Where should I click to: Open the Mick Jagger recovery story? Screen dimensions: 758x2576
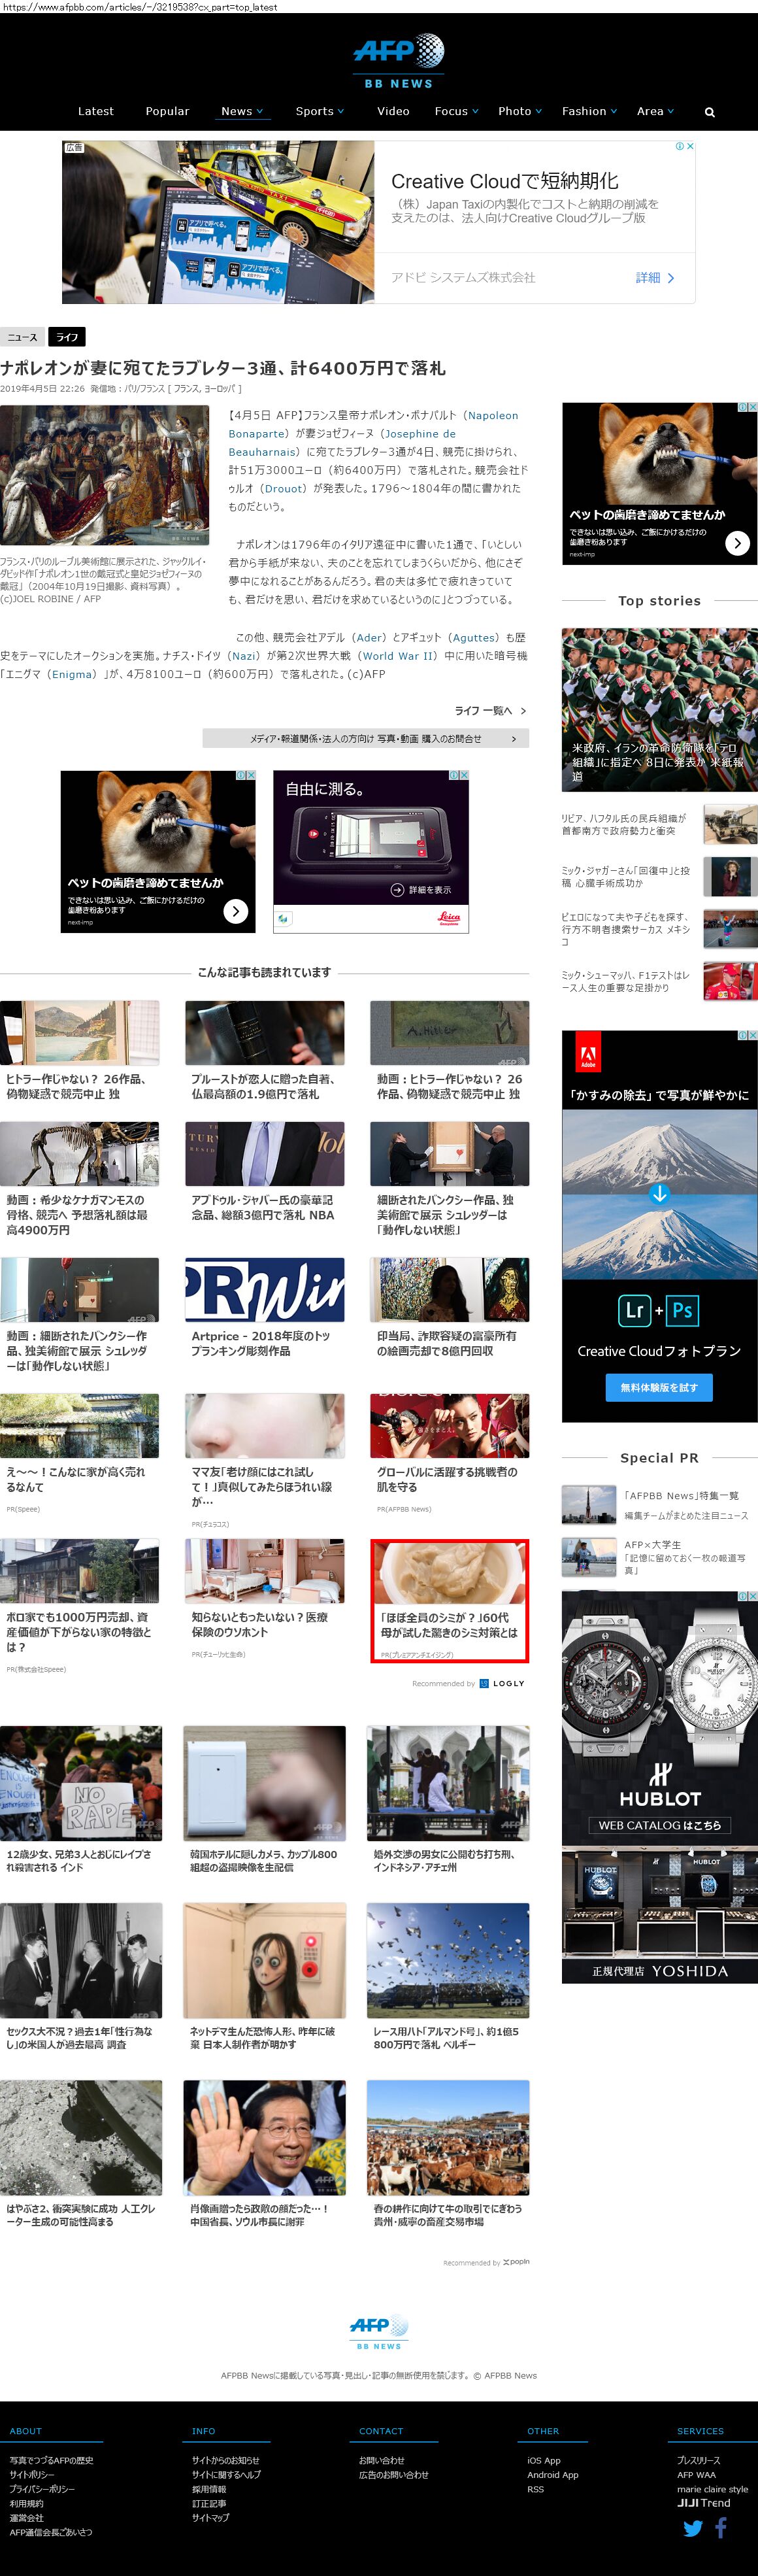click(x=659, y=877)
